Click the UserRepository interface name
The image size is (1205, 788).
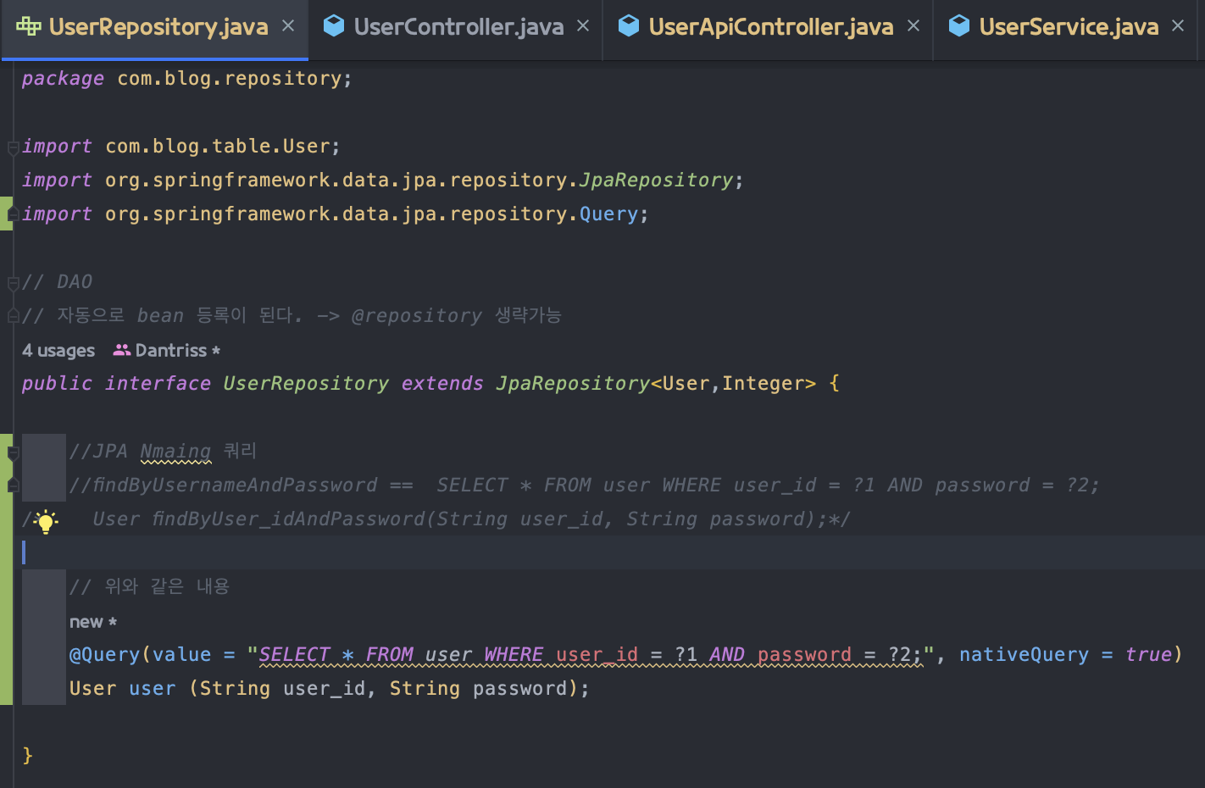coord(307,384)
